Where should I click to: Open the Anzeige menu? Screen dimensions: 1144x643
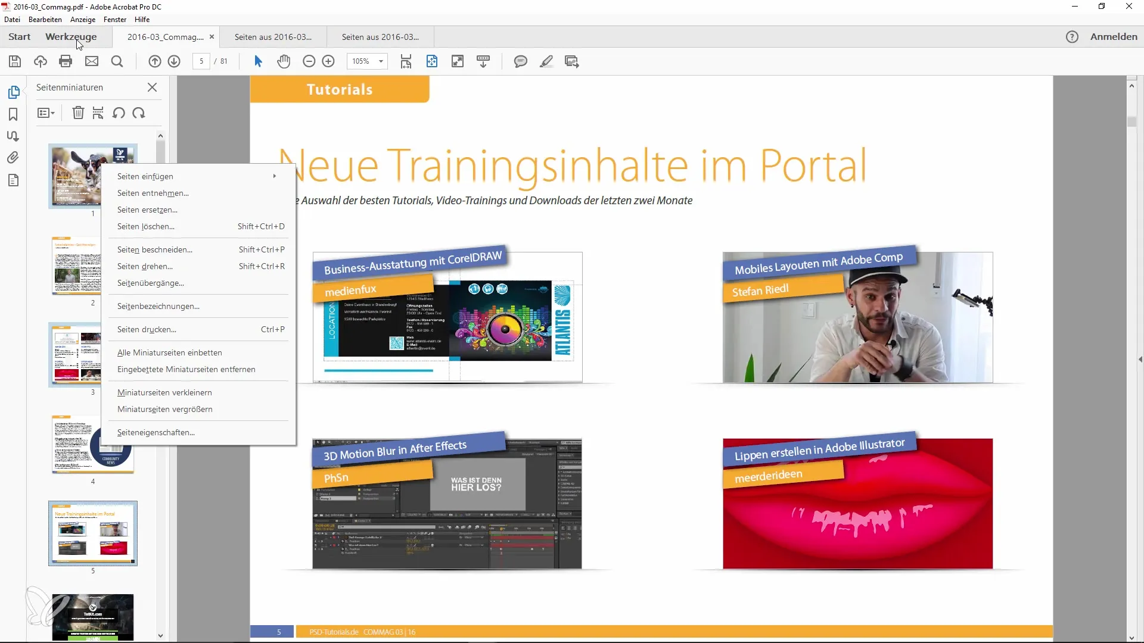[83, 20]
